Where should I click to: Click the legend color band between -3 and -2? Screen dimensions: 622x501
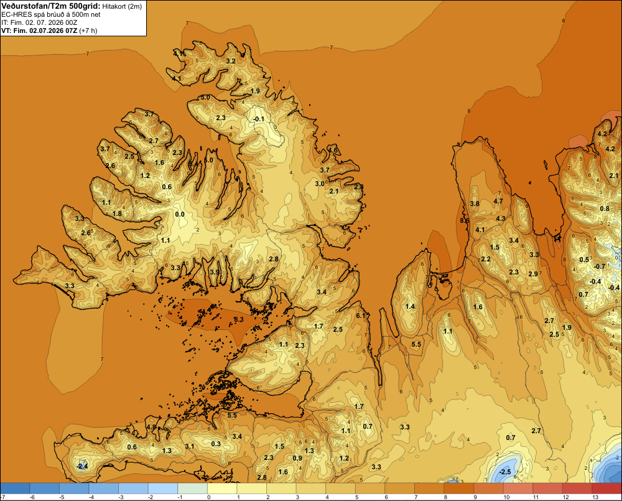[133, 489]
